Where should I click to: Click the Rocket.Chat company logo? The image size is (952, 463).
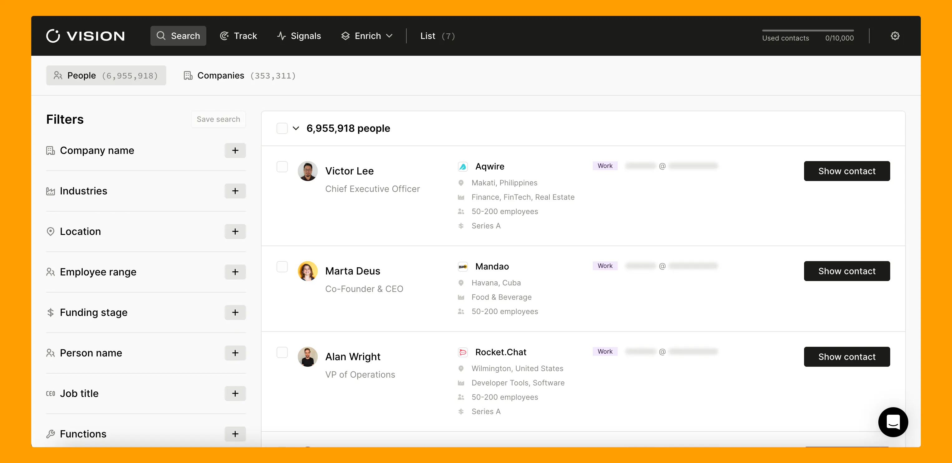[x=463, y=352]
